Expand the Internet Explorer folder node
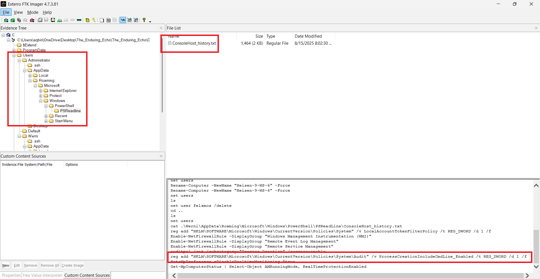 coord(41,91)
